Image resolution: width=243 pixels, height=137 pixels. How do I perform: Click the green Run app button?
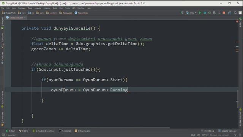tap(200, 13)
